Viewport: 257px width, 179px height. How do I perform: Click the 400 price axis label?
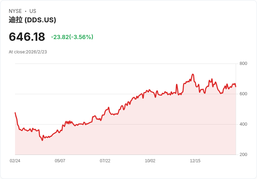[243, 124]
